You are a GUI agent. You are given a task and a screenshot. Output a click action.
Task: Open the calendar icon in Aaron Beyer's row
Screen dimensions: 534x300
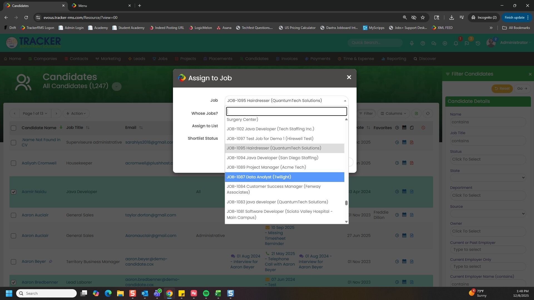point(404,261)
